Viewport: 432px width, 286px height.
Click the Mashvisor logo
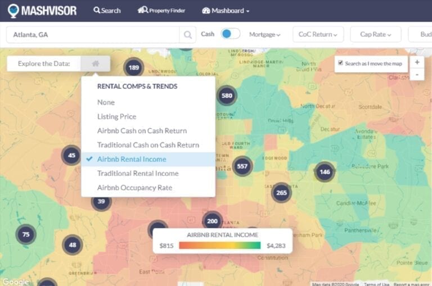pos(42,11)
